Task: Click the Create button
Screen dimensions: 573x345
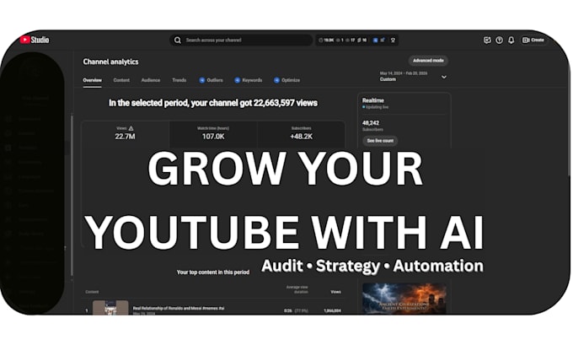Action: coord(533,40)
